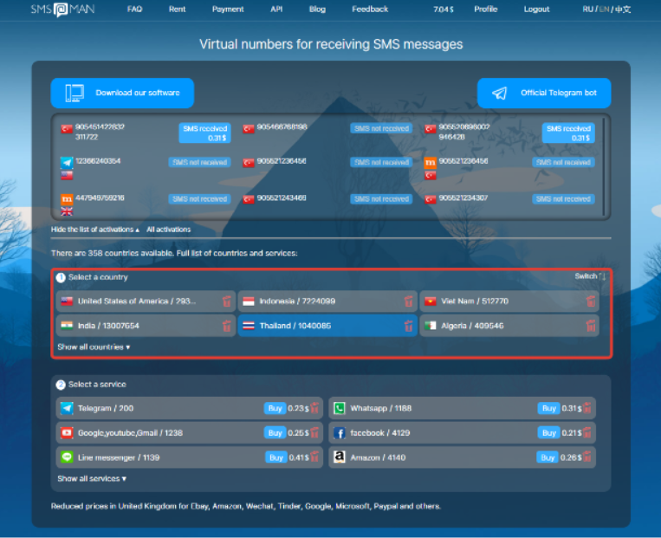This screenshot has width=661, height=538.
Task: Delete Algeria from the country list
Action: click(x=591, y=326)
